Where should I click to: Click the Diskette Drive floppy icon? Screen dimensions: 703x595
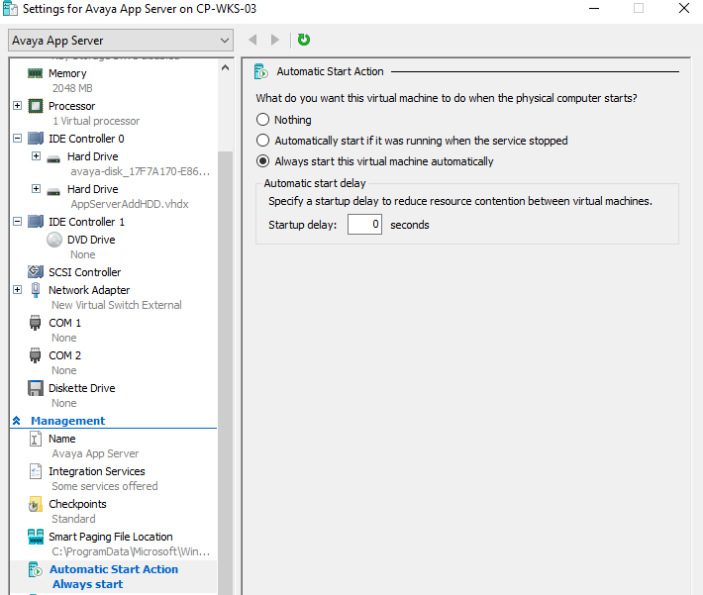tap(36, 388)
